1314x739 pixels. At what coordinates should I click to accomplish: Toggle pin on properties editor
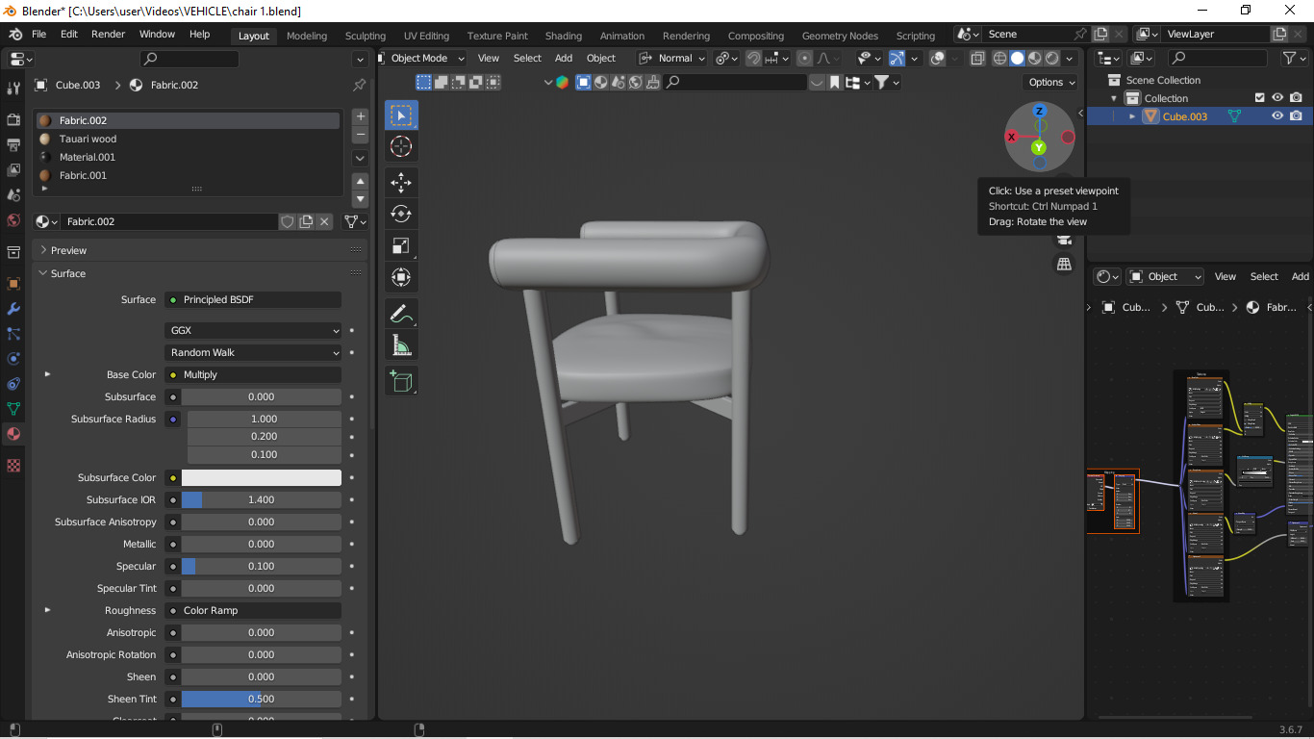[359, 85]
